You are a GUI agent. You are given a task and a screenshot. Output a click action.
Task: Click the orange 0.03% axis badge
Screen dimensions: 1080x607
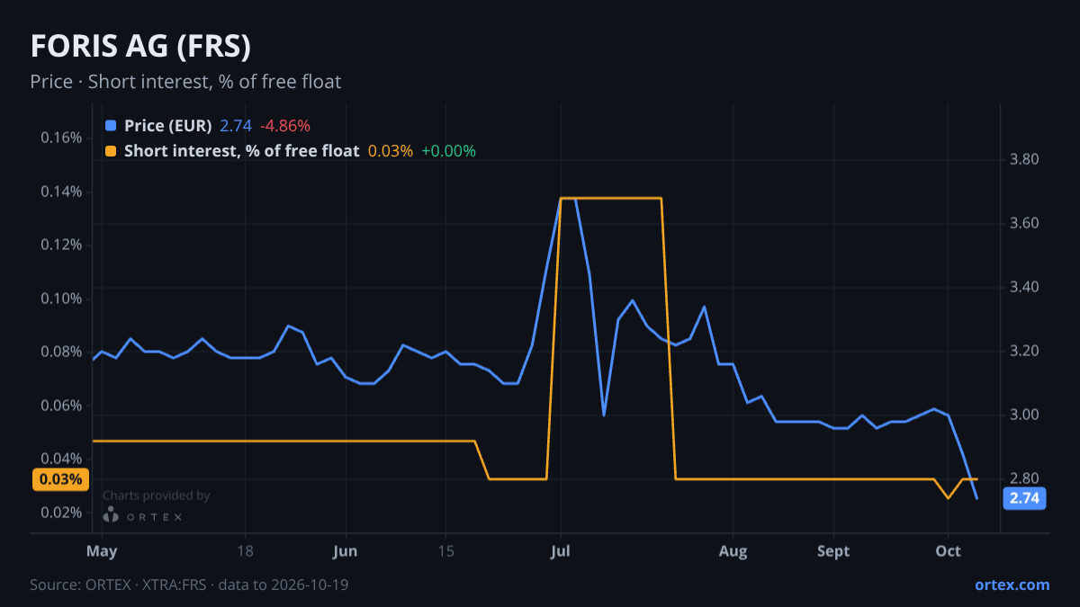61,479
